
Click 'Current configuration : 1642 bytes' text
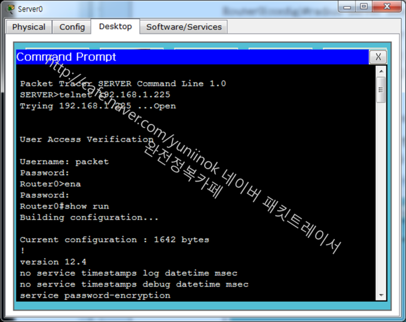pyautogui.click(x=114, y=240)
